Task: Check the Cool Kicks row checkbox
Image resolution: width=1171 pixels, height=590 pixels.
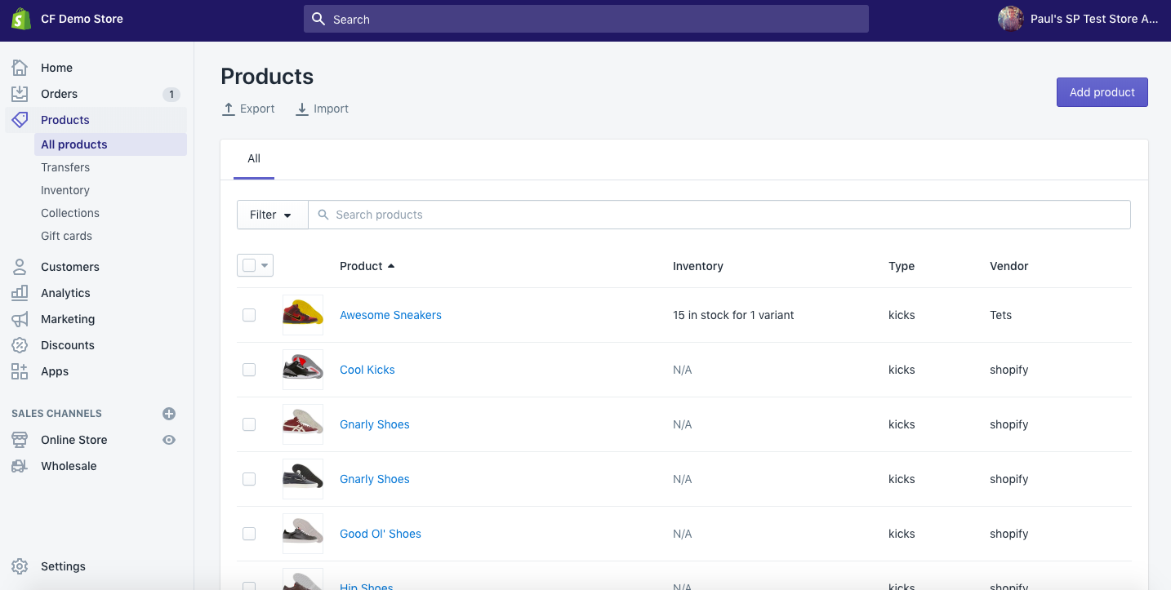Action: pyautogui.click(x=249, y=370)
